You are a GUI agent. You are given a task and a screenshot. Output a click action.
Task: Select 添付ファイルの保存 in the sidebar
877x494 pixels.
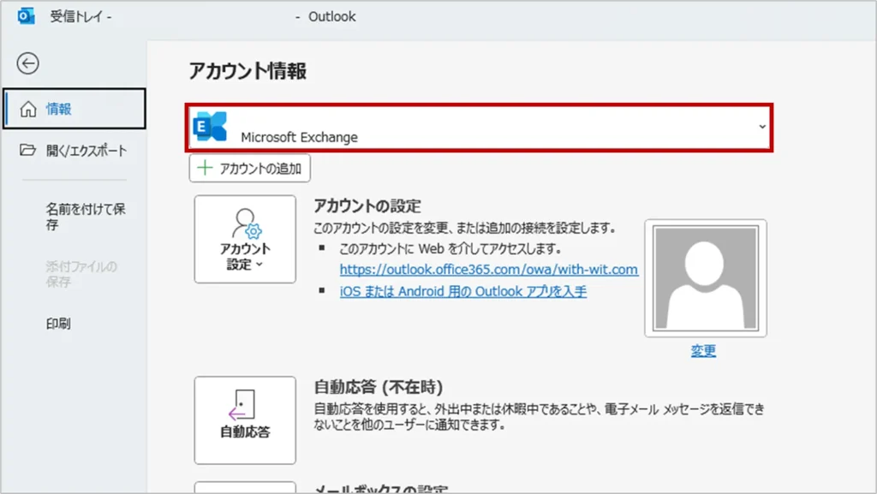81,274
